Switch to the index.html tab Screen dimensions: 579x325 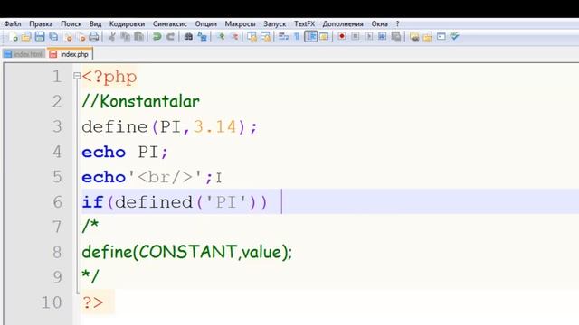click(24, 54)
